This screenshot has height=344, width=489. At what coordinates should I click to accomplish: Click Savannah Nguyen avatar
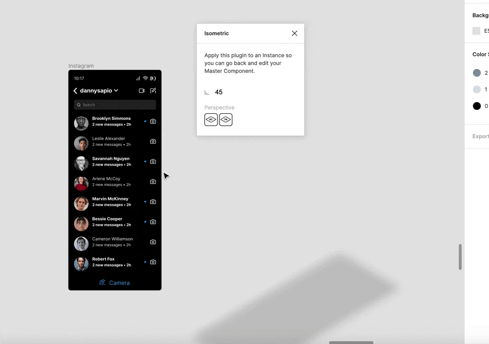tap(81, 163)
